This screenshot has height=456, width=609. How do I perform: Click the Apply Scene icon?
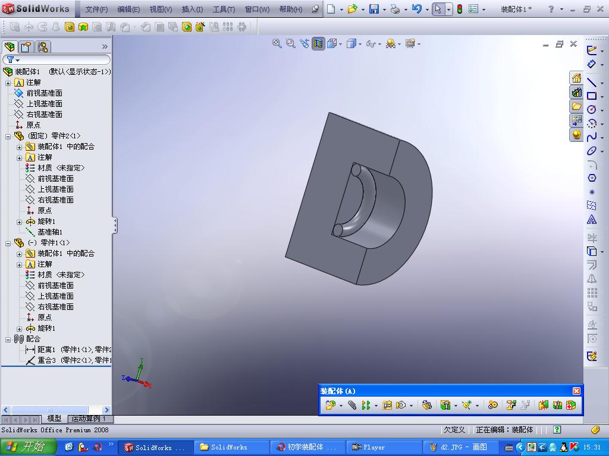click(x=391, y=44)
